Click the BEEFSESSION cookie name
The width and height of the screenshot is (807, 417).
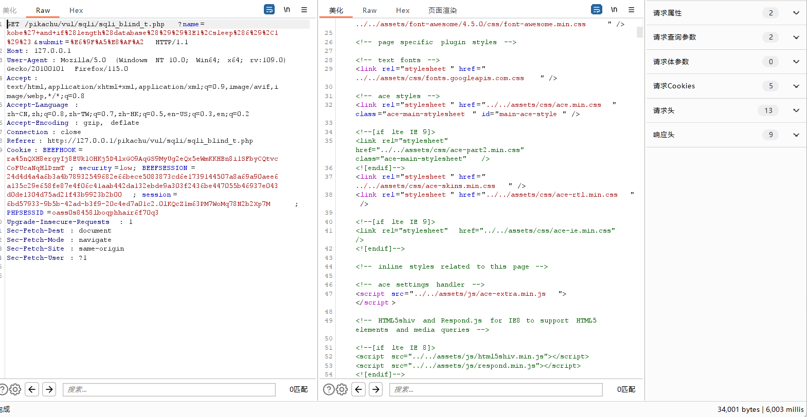(165, 168)
